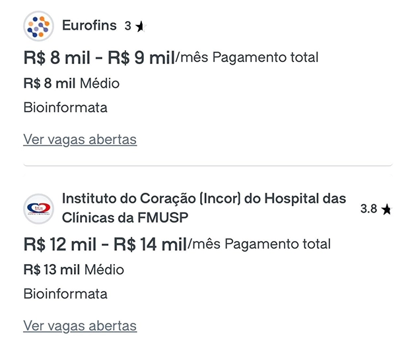This screenshot has width=416, height=344.
Task: Click the 'Médio' label in Eurofins card
Action: [100, 84]
